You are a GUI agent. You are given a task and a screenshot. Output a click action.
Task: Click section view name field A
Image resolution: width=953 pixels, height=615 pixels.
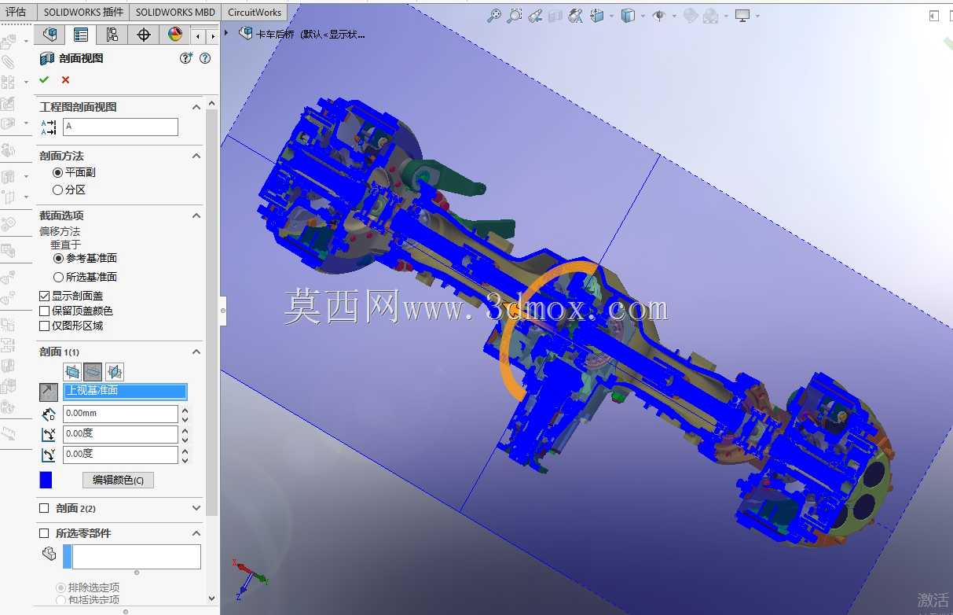(x=120, y=127)
